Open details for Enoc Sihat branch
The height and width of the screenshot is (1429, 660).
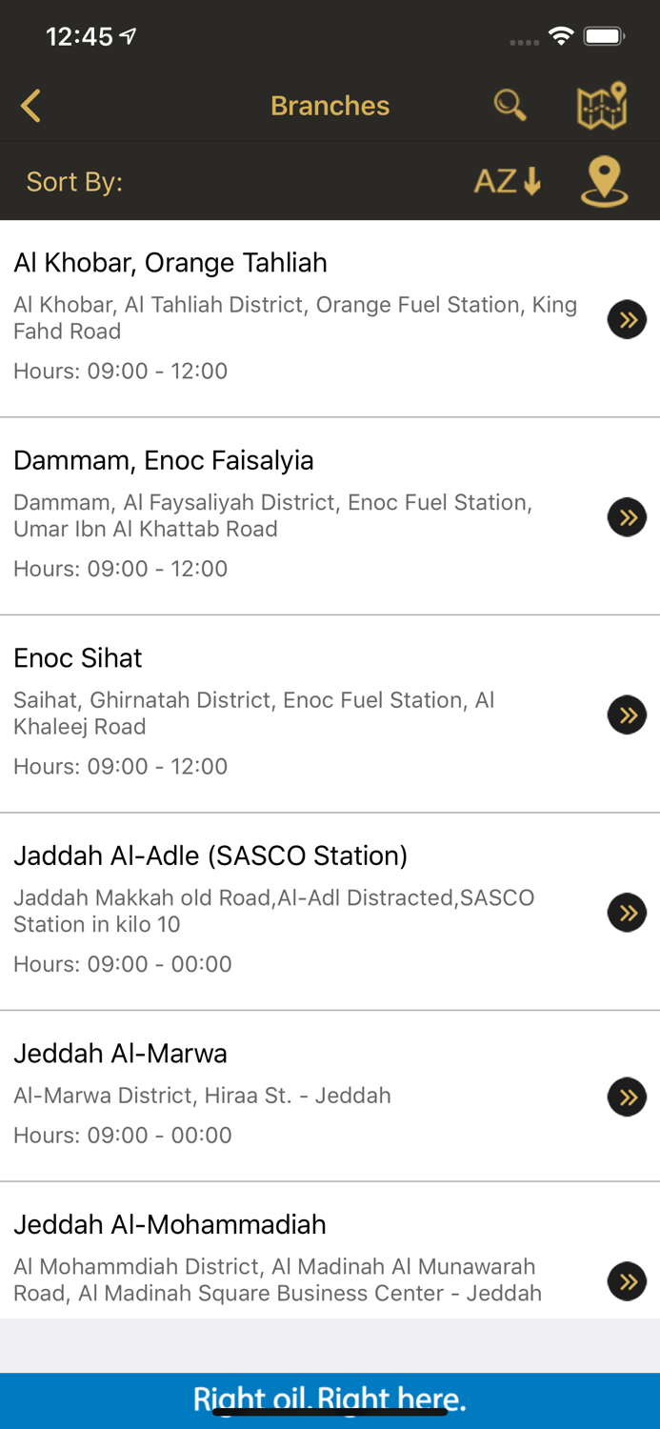coord(627,714)
